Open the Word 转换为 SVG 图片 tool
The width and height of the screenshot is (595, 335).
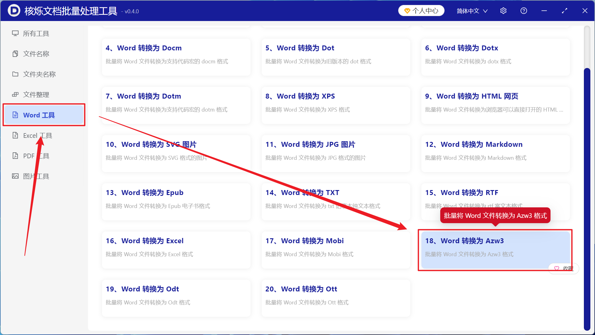coord(176,154)
